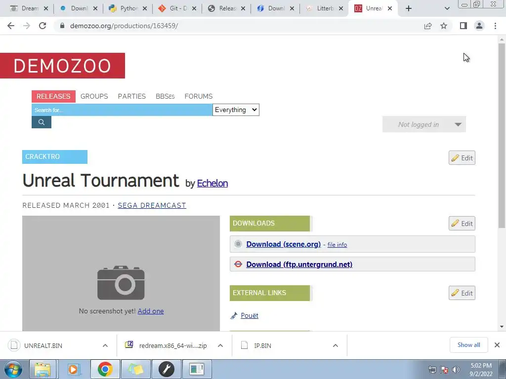Bookmark this page with the star icon
Image resolution: width=506 pixels, height=379 pixels.
pos(444,26)
